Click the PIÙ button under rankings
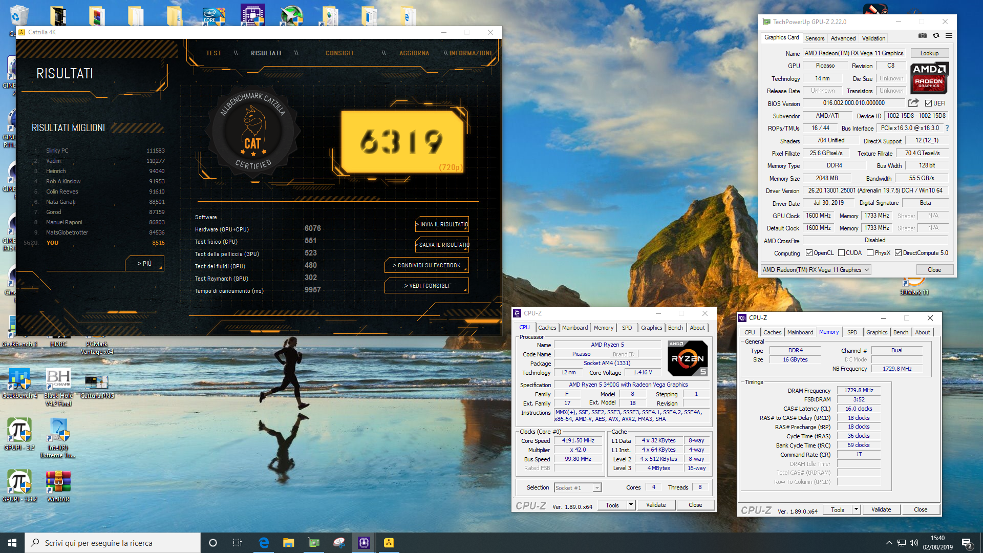The image size is (983, 553). 144,264
